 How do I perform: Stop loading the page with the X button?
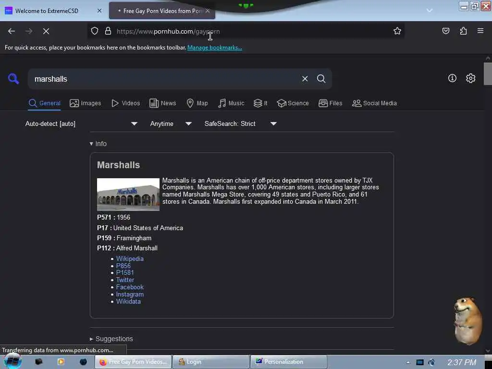tap(46, 31)
